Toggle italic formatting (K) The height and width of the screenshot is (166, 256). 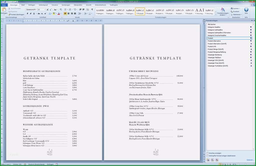[30, 14]
